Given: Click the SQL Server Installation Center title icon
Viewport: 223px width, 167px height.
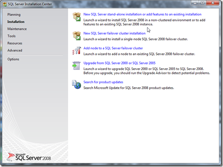Looking at the screenshot, I should pyautogui.click(x=5, y=4).
